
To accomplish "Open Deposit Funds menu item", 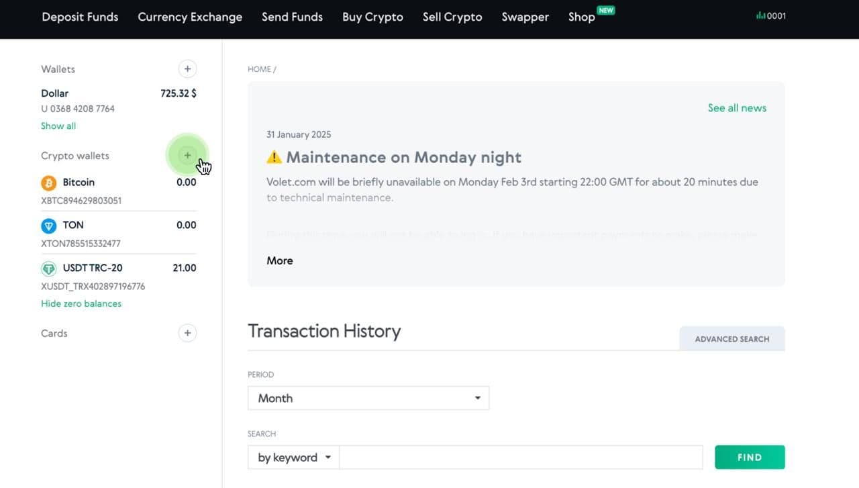I will (x=80, y=17).
